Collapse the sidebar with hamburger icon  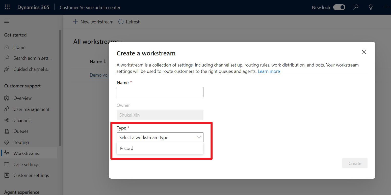pos(7,21)
